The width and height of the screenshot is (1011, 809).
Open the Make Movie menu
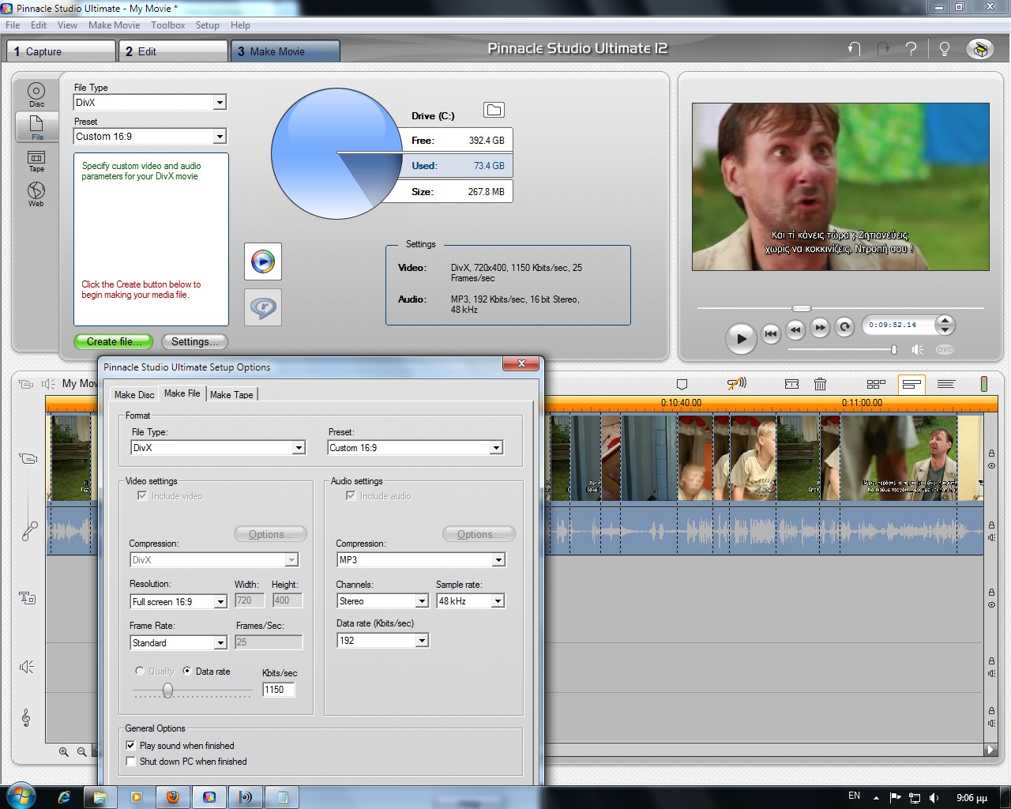[x=114, y=25]
